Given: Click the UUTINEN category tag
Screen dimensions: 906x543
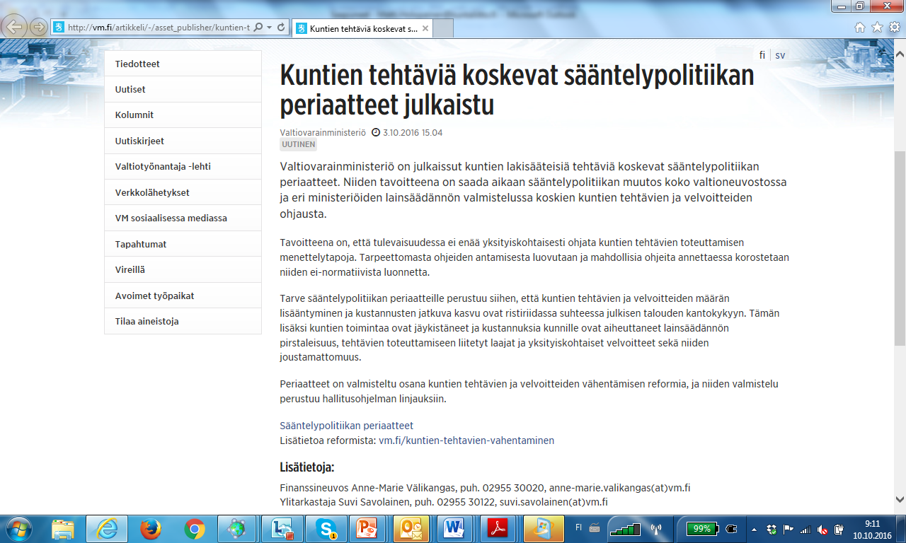Looking at the screenshot, I should coord(299,144).
